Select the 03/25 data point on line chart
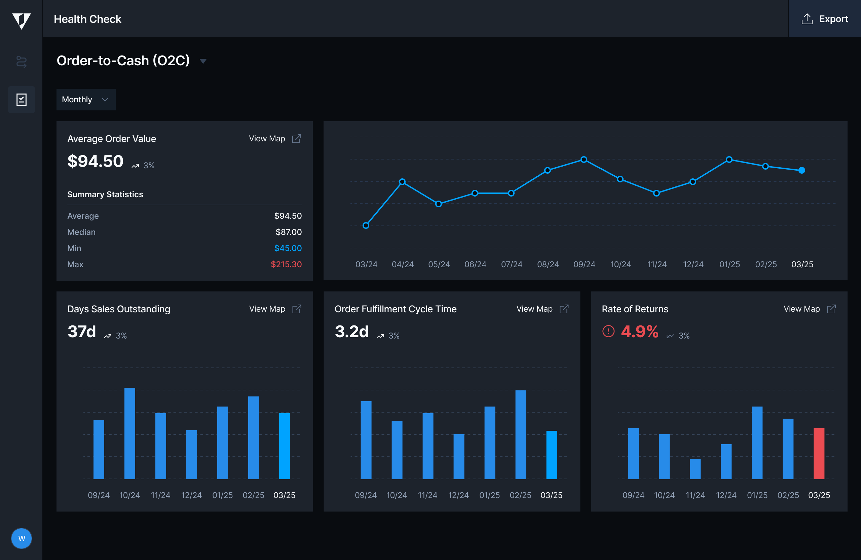The image size is (861, 560). coord(802,171)
